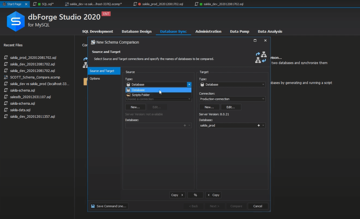
Task: Click the plus icon in the Source database field
Action: [x=184, y=125]
